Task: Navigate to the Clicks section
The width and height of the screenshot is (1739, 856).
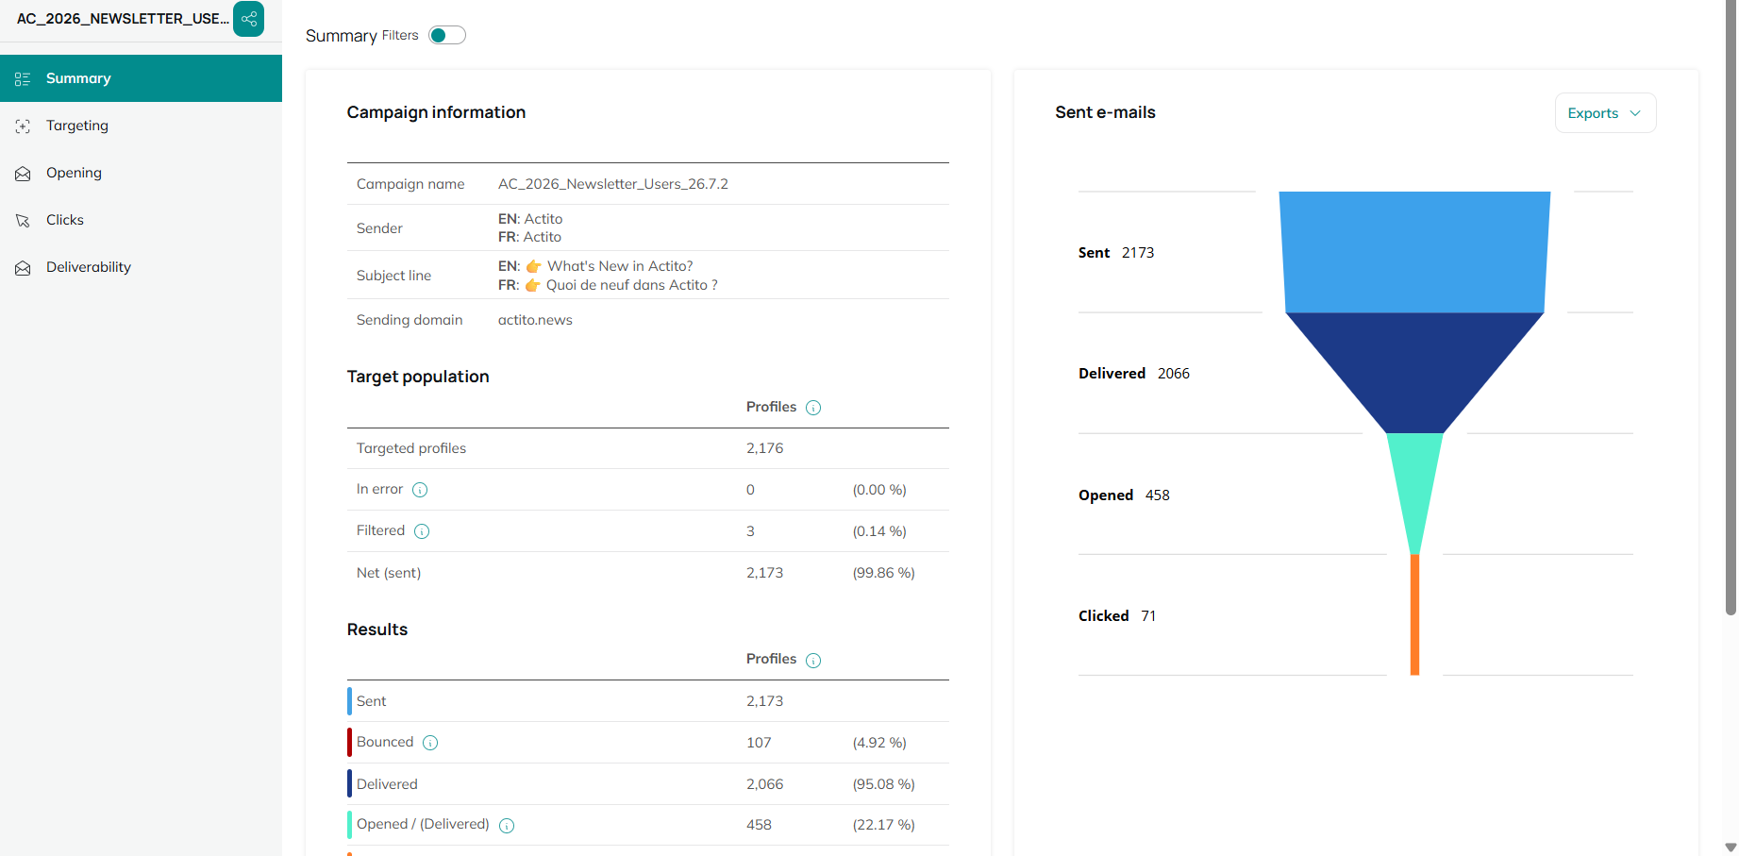Action: point(141,220)
